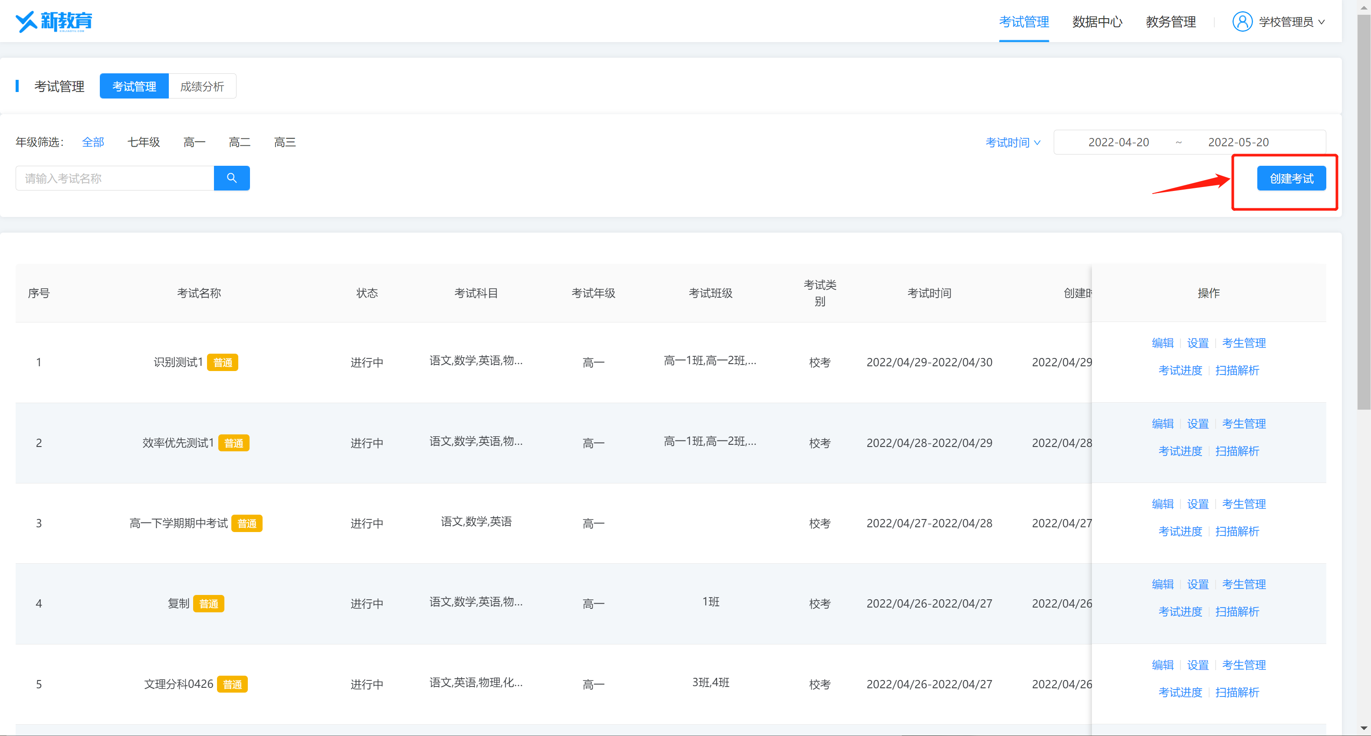Click the user avatar icon
Screen dimensions: 1371x736
coord(1242,22)
